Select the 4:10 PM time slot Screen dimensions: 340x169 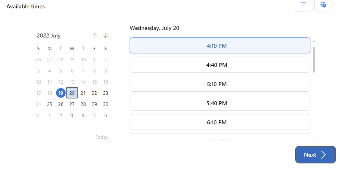coord(220,45)
